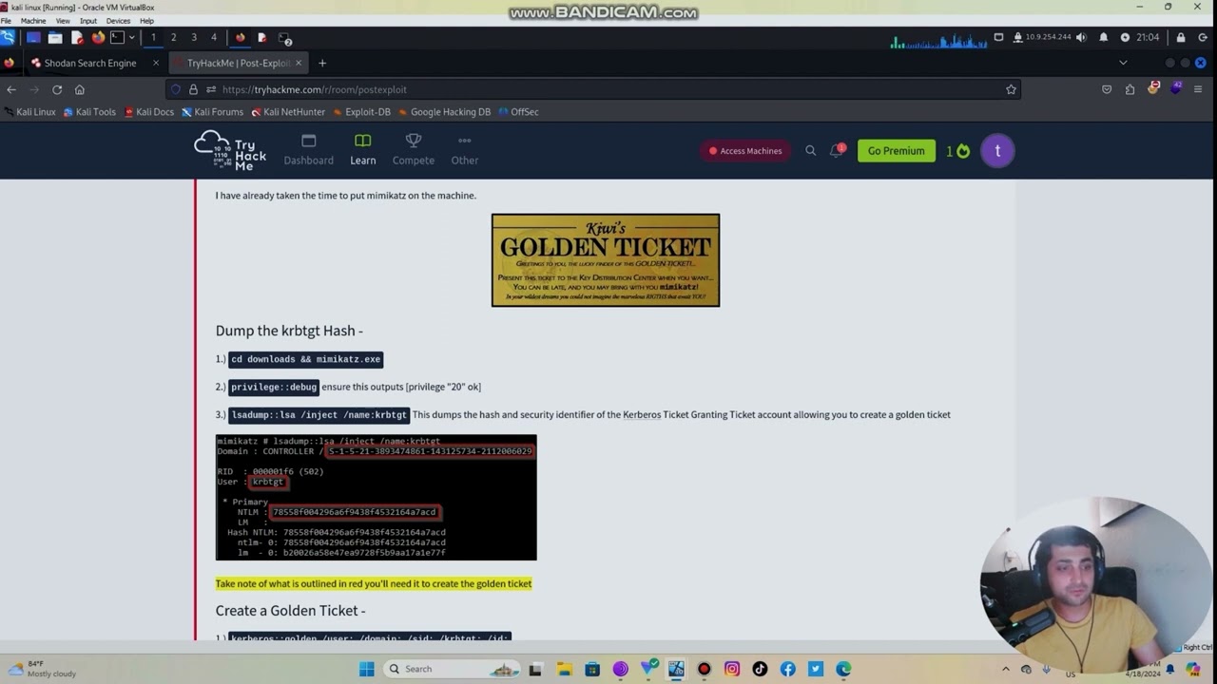
Task: Open the VirtualBox File menu
Action: tap(6, 20)
